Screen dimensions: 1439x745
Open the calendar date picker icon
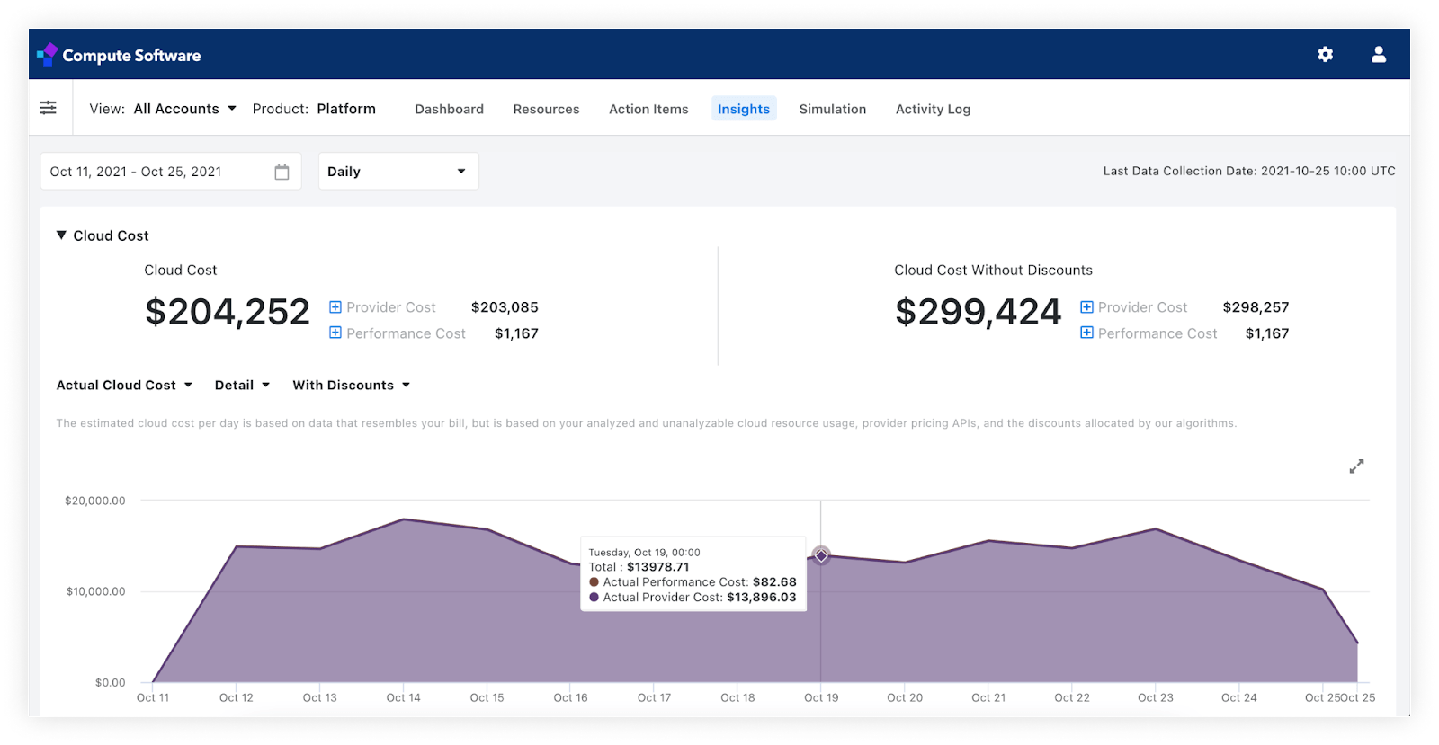coord(282,172)
